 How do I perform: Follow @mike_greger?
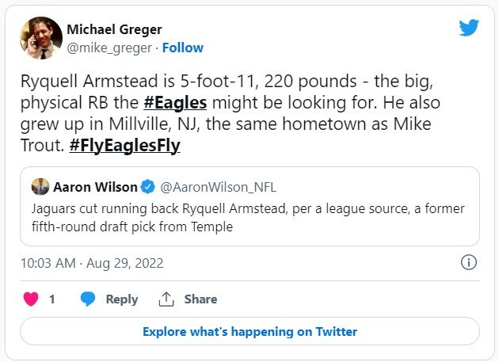(182, 48)
